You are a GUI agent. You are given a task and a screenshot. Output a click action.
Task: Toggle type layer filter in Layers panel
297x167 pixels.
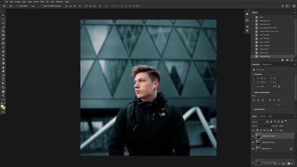[x=275, y=122]
